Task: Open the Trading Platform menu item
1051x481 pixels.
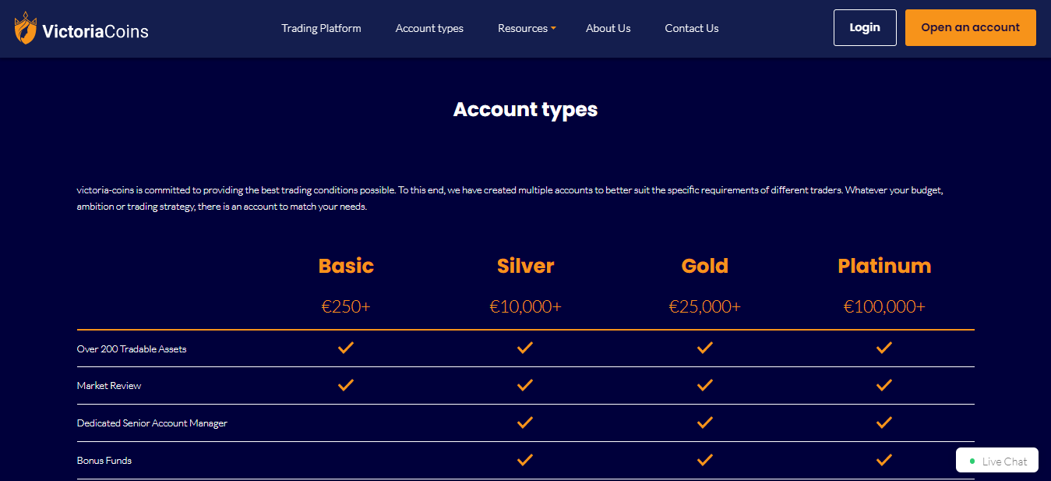Action: click(x=321, y=29)
